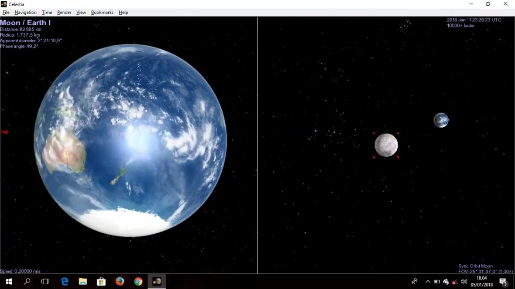
Task: Open the Time menu
Action: [47, 13]
